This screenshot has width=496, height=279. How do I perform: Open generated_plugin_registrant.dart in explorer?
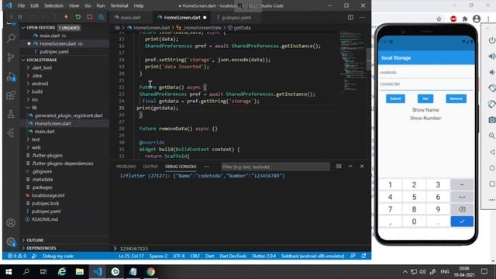pos(68,115)
